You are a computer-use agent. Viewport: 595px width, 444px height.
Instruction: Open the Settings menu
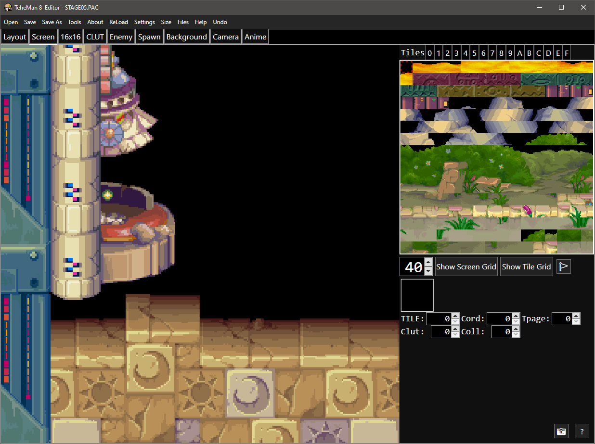144,22
